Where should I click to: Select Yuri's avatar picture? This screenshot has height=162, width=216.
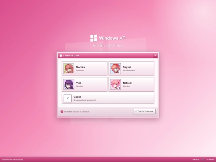69,84
